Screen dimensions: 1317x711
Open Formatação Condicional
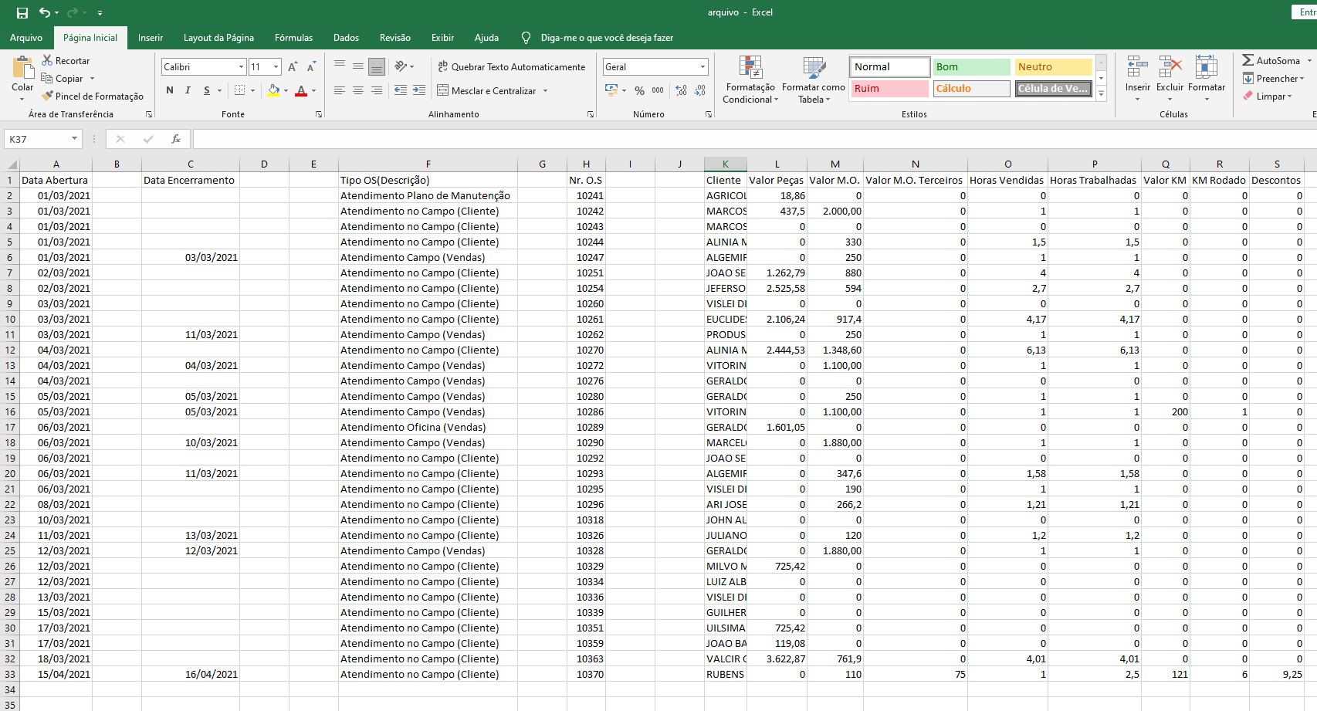[x=750, y=79]
